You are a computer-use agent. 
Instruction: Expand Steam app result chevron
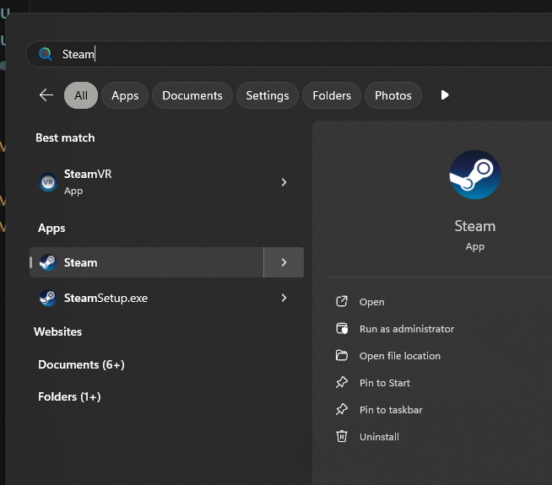284,262
